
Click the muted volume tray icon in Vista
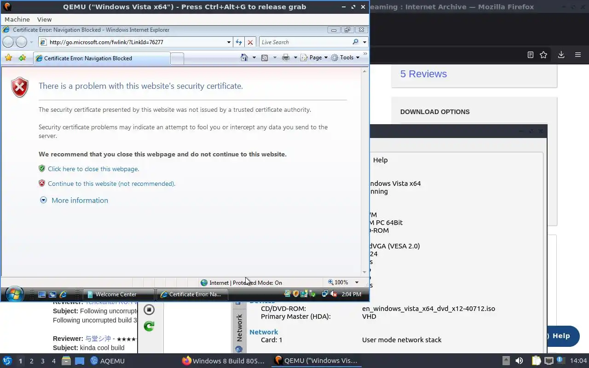334,294
